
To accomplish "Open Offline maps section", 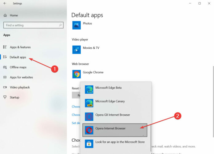I will point(18,67).
